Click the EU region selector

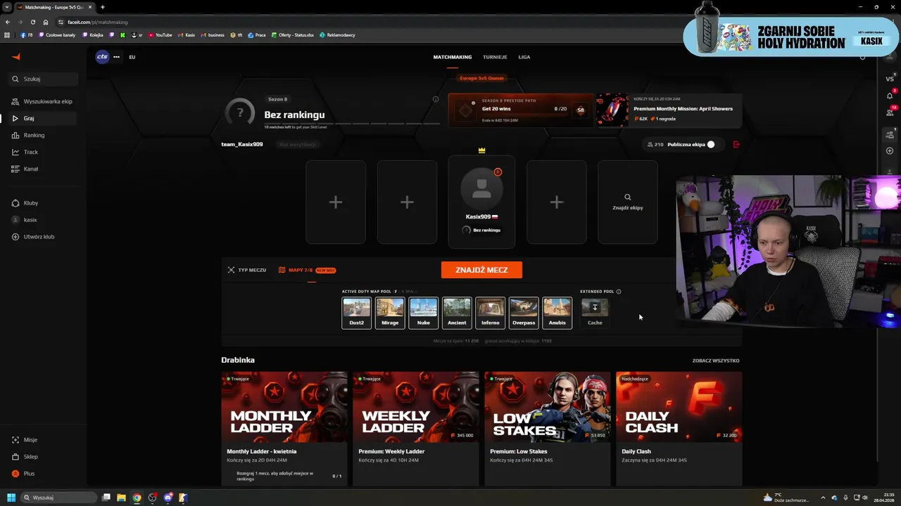[x=132, y=57]
